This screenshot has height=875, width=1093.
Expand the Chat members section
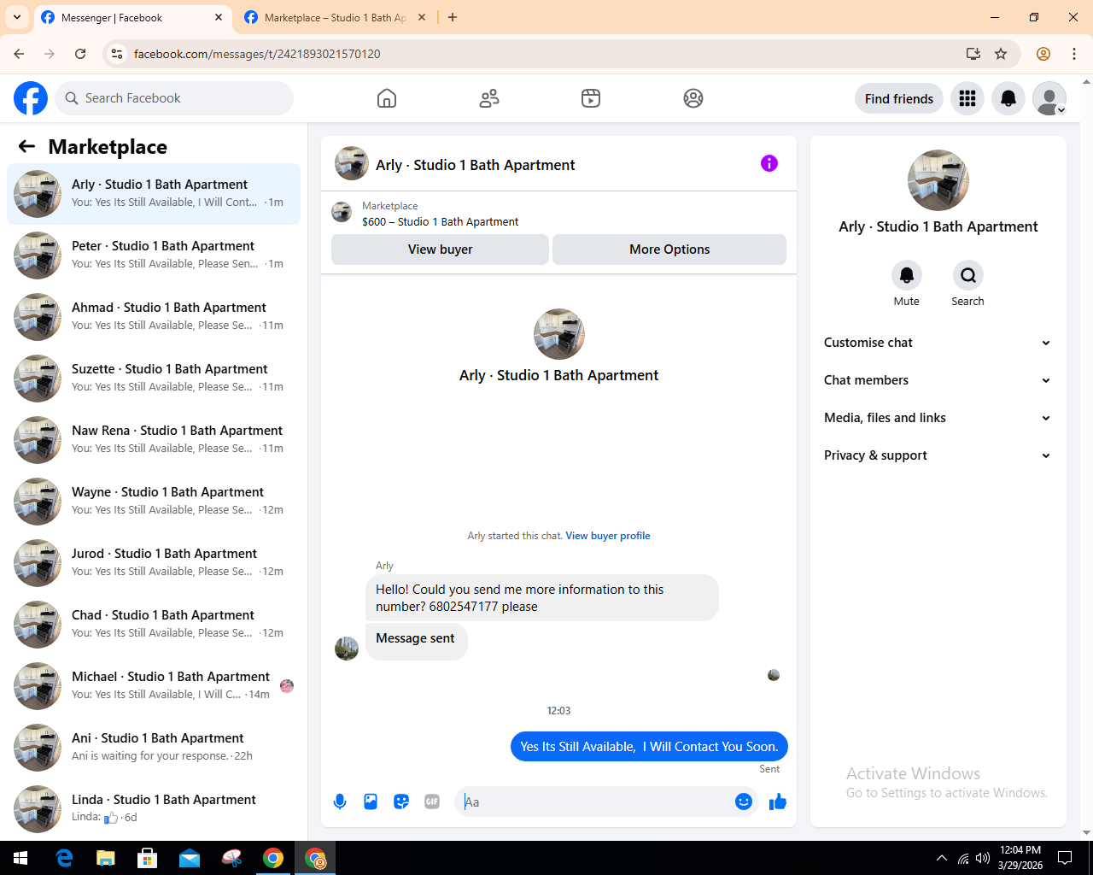(938, 380)
